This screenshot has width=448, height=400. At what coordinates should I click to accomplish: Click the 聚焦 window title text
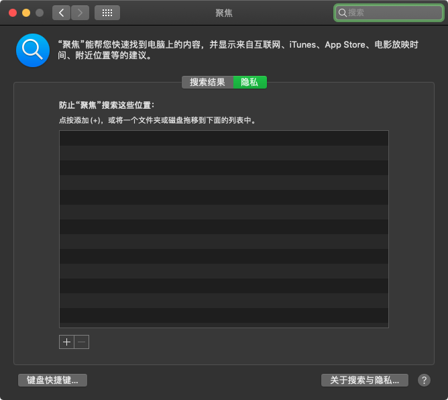point(223,13)
